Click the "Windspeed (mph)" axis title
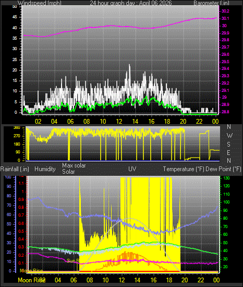The height and width of the screenshot is (287, 243). [40, 3]
